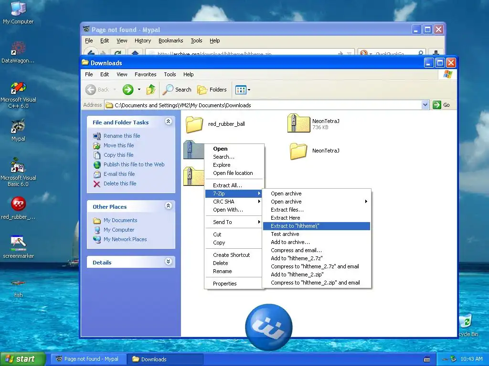The width and height of the screenshot is (489, 366).
Task: Click Delete in the context menu
Action: coord(234,263)
